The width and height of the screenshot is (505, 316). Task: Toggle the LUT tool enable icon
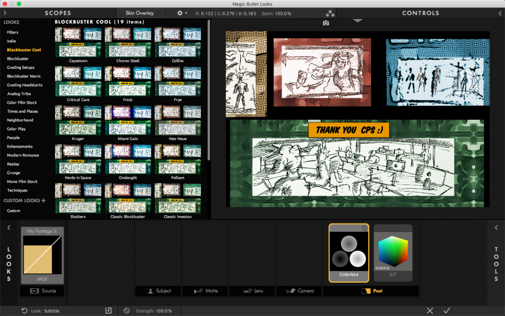tap(409, 228)
